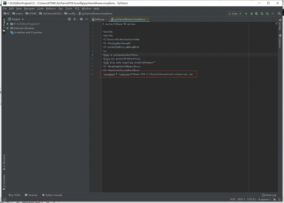Profile the hello configuration
284x203 pixels.
tap(262, 14)
